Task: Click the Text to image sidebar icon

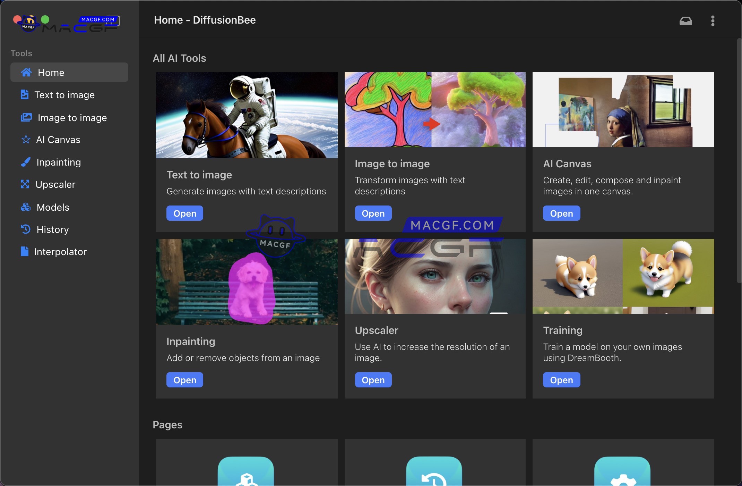Action: point(24,95)
